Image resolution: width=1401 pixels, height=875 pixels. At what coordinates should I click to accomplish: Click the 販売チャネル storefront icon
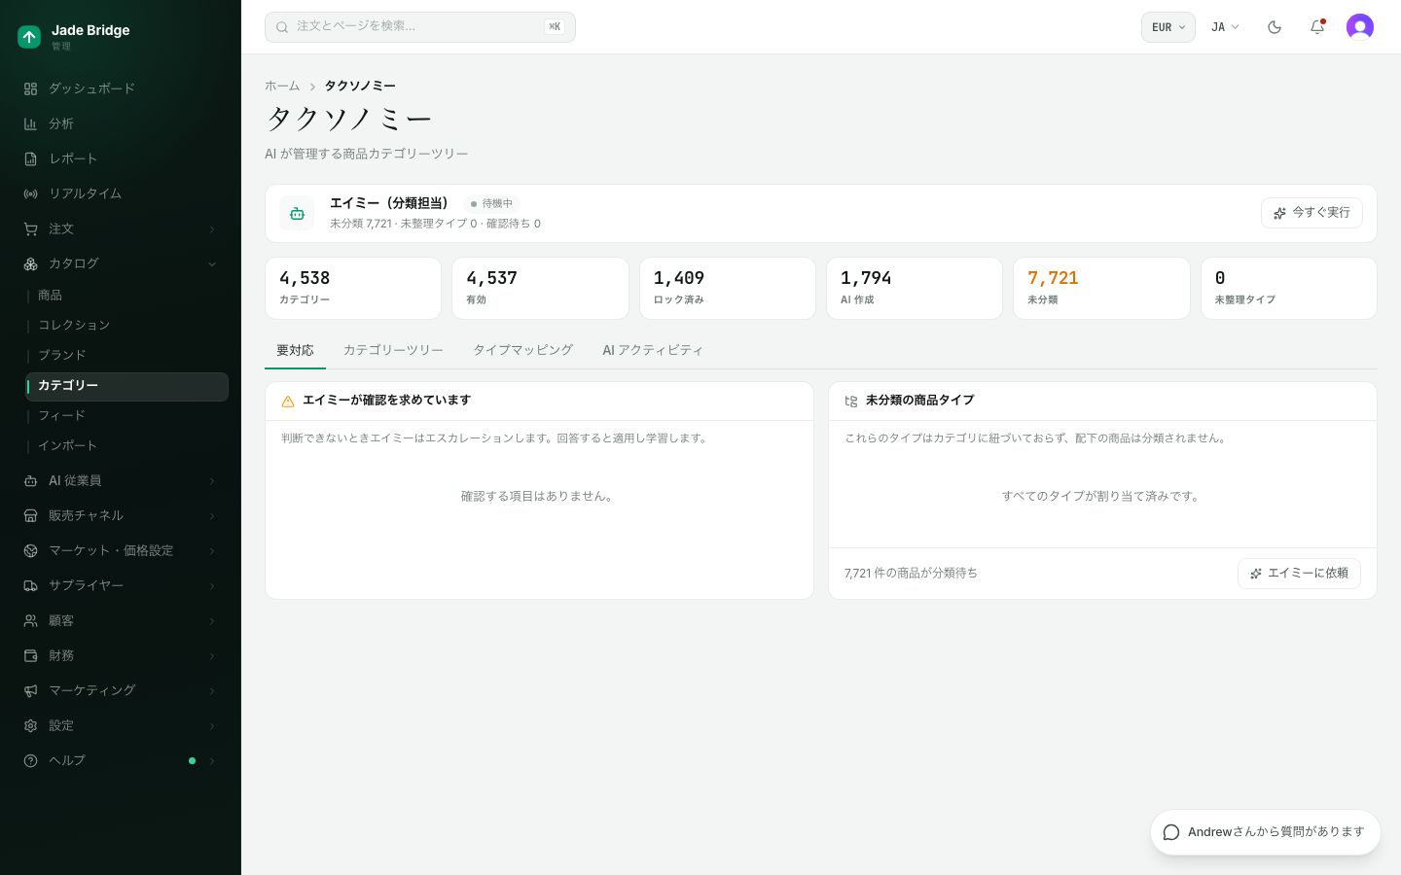(x=30, y=515)
